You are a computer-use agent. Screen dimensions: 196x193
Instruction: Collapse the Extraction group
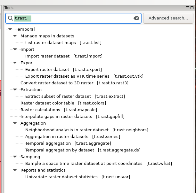point(15,89)
